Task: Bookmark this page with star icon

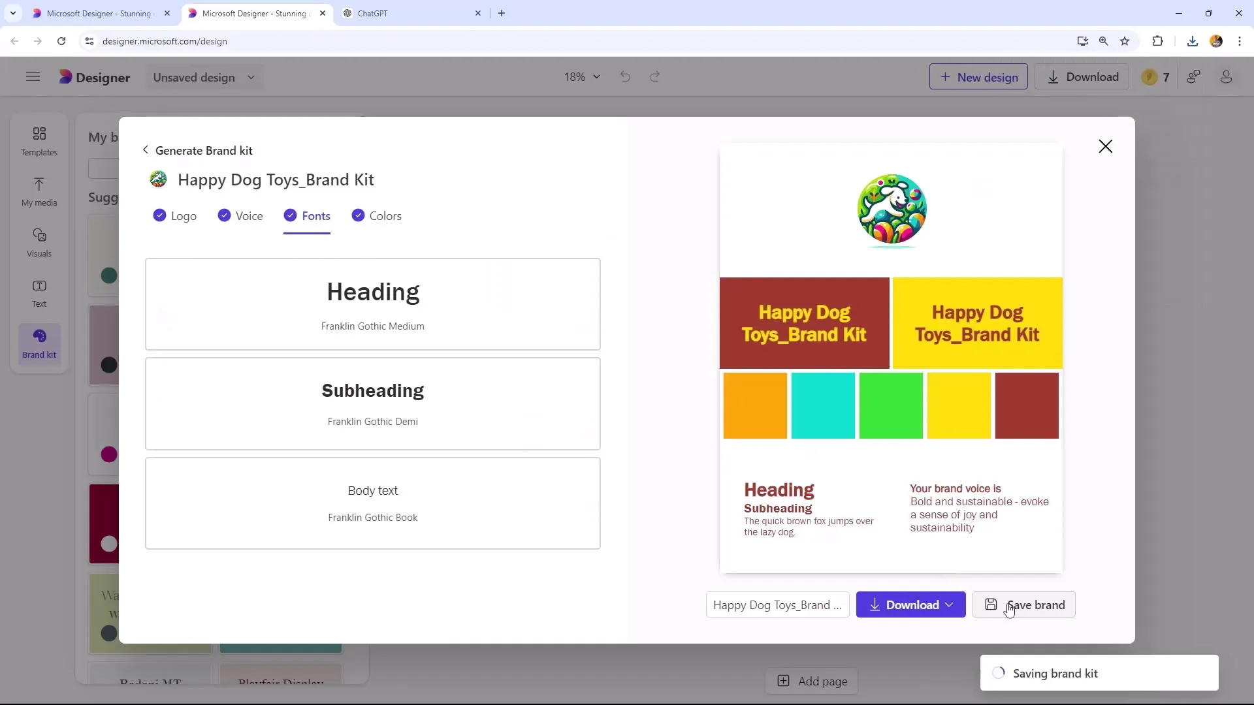Action: (x=1125, y=41)
